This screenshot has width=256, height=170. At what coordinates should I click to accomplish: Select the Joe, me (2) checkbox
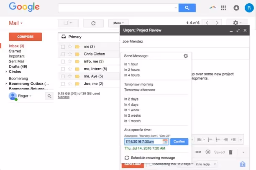63,84
